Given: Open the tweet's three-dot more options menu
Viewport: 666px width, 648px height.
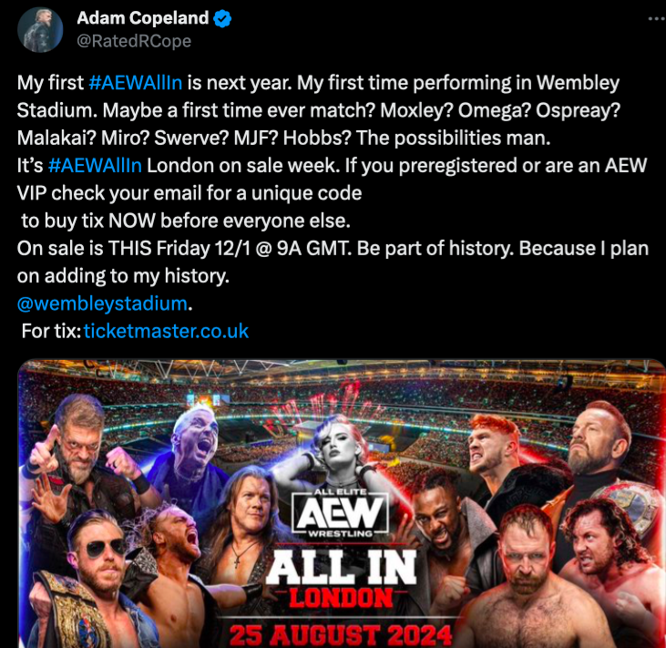Looking at the screenshot, I should 657,19.
